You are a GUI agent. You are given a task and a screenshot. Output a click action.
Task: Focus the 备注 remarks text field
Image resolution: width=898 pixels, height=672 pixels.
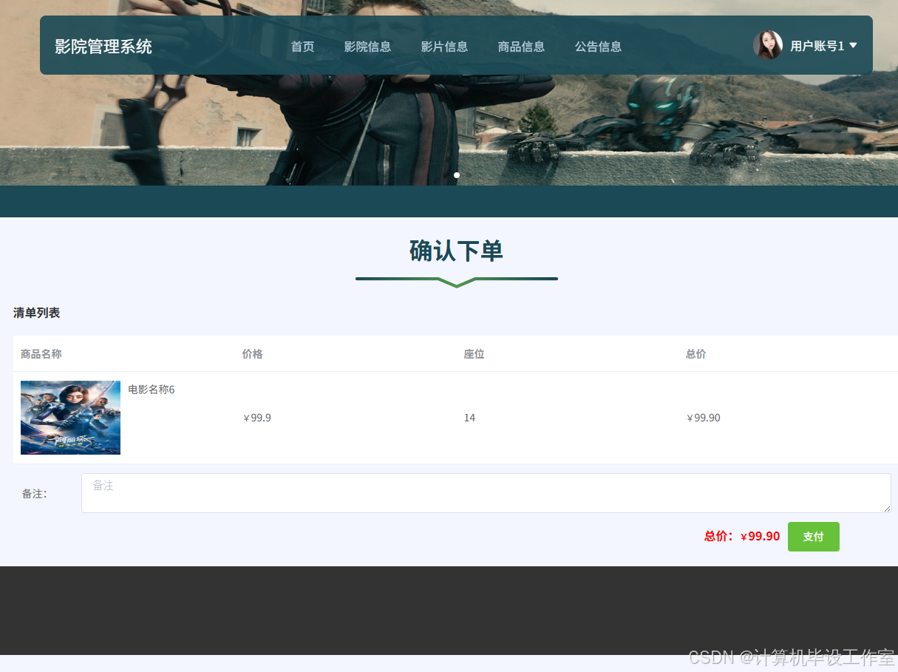486,493
